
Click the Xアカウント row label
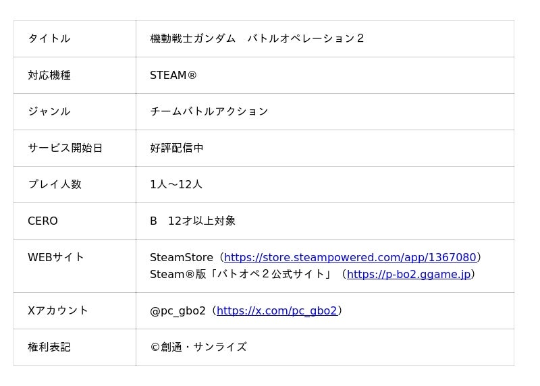pos(58,311)
